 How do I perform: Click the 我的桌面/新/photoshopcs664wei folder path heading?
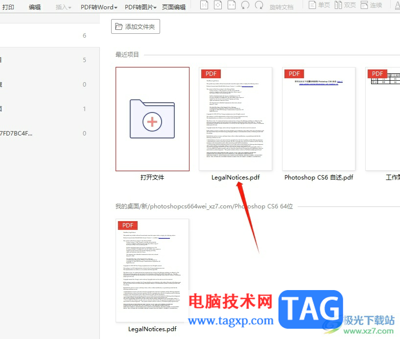tap(204, 206)
